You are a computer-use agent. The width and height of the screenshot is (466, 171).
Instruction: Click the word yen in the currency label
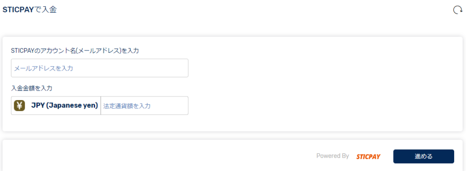(91, 106)
